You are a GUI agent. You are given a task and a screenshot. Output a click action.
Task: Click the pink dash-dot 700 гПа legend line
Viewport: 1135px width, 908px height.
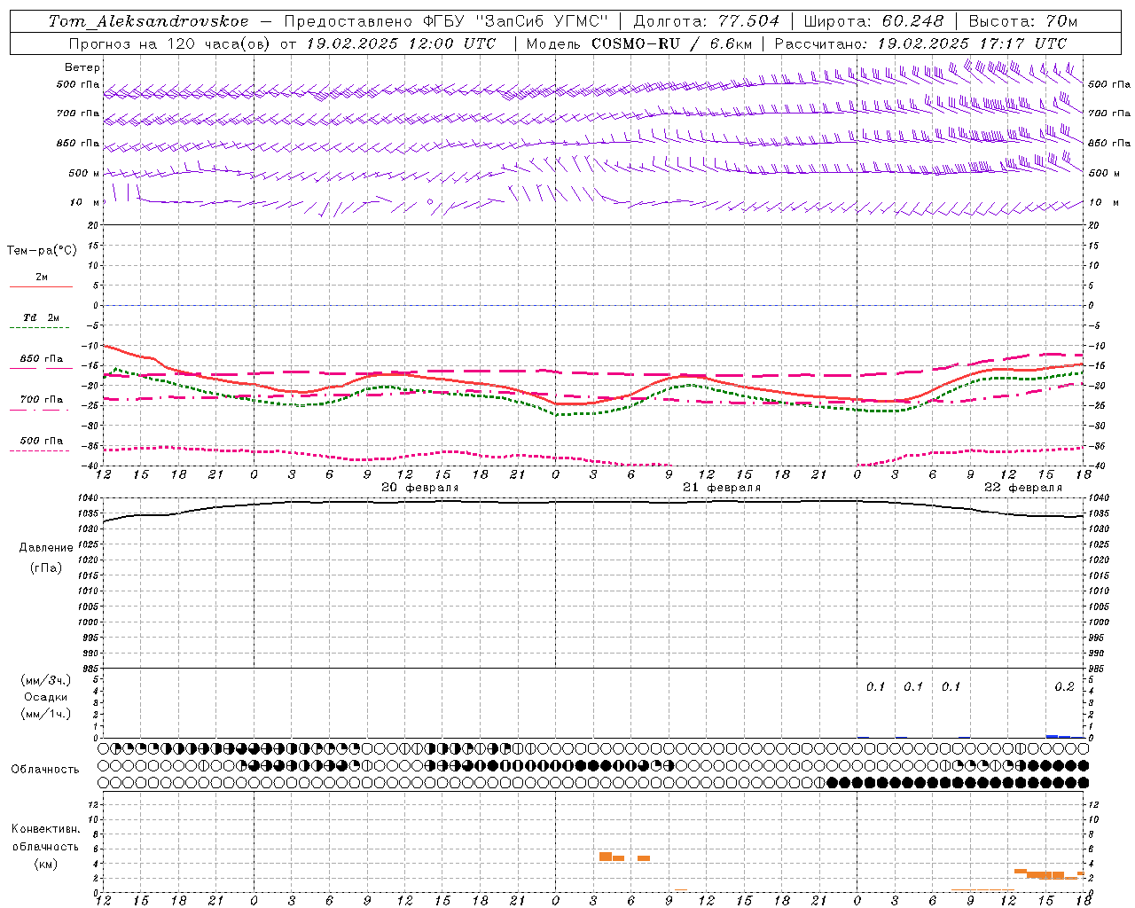[41, 410]
